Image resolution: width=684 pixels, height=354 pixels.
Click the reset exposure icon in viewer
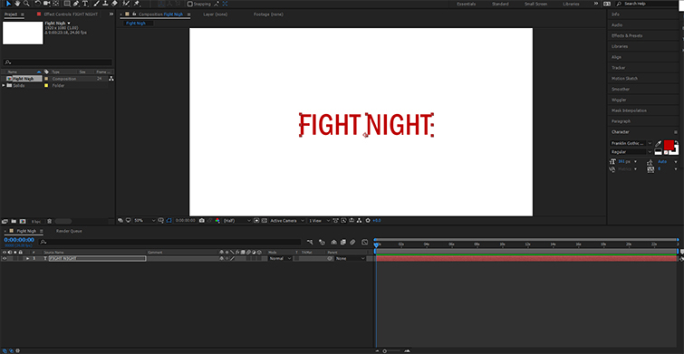coord(368,221)
